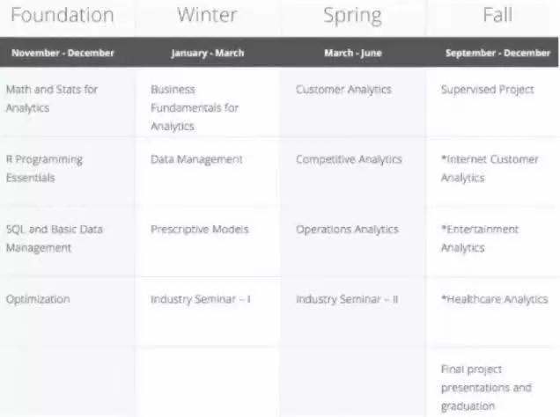This screenshot has height=417, width=560.
Task: Click the January - March date label
Action: pos(207,53)
